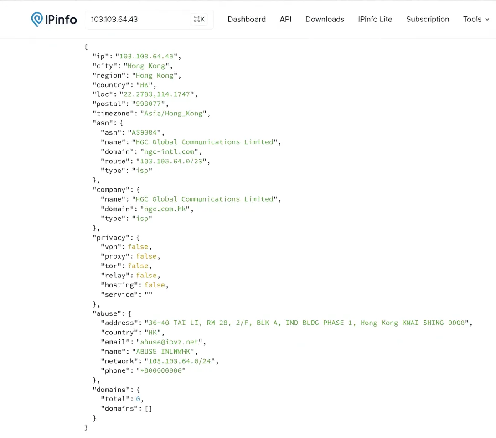
Task: Open the Subscription page
Action: coord(428,19)
